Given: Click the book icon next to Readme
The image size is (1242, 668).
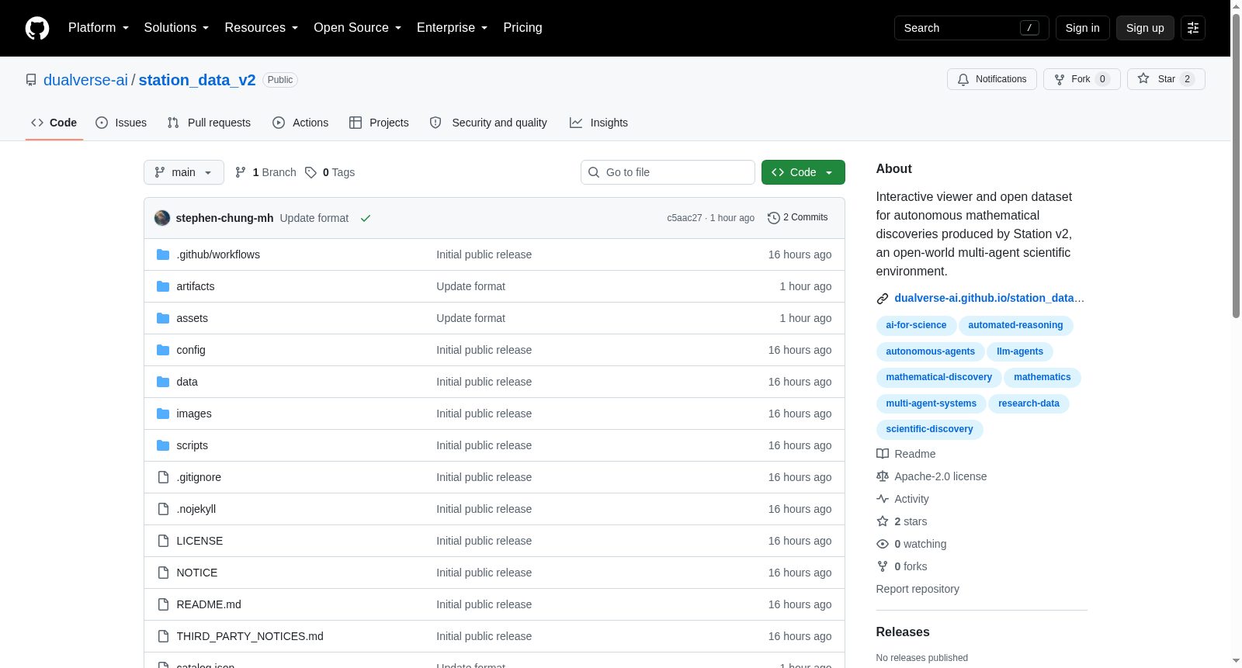Looking at the screenshot, I should coord(883,454).
